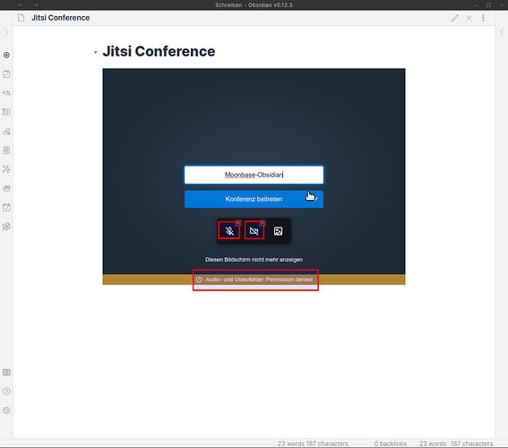This screenshot has width=508, height=448.
Task: Click Konferenz beitreten button
Action: coord(254,199)
